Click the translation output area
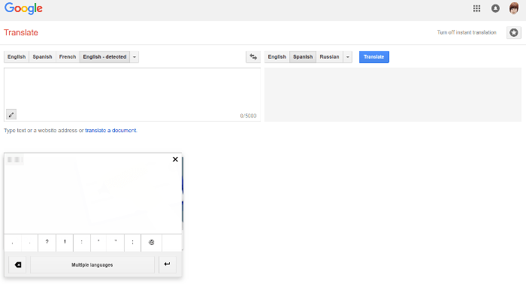Viewport: 526px width, 284px height. pyautogui.click(x=393, y=95)
